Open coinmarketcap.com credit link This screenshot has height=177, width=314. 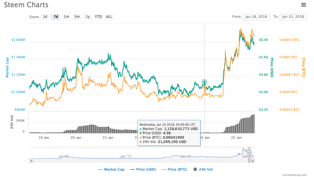pyautogui.click(x=294, y=175)
